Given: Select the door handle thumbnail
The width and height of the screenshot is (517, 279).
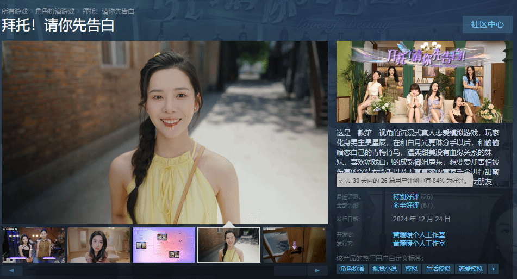Looking at the screenshot, I should [x=294, y=245].
